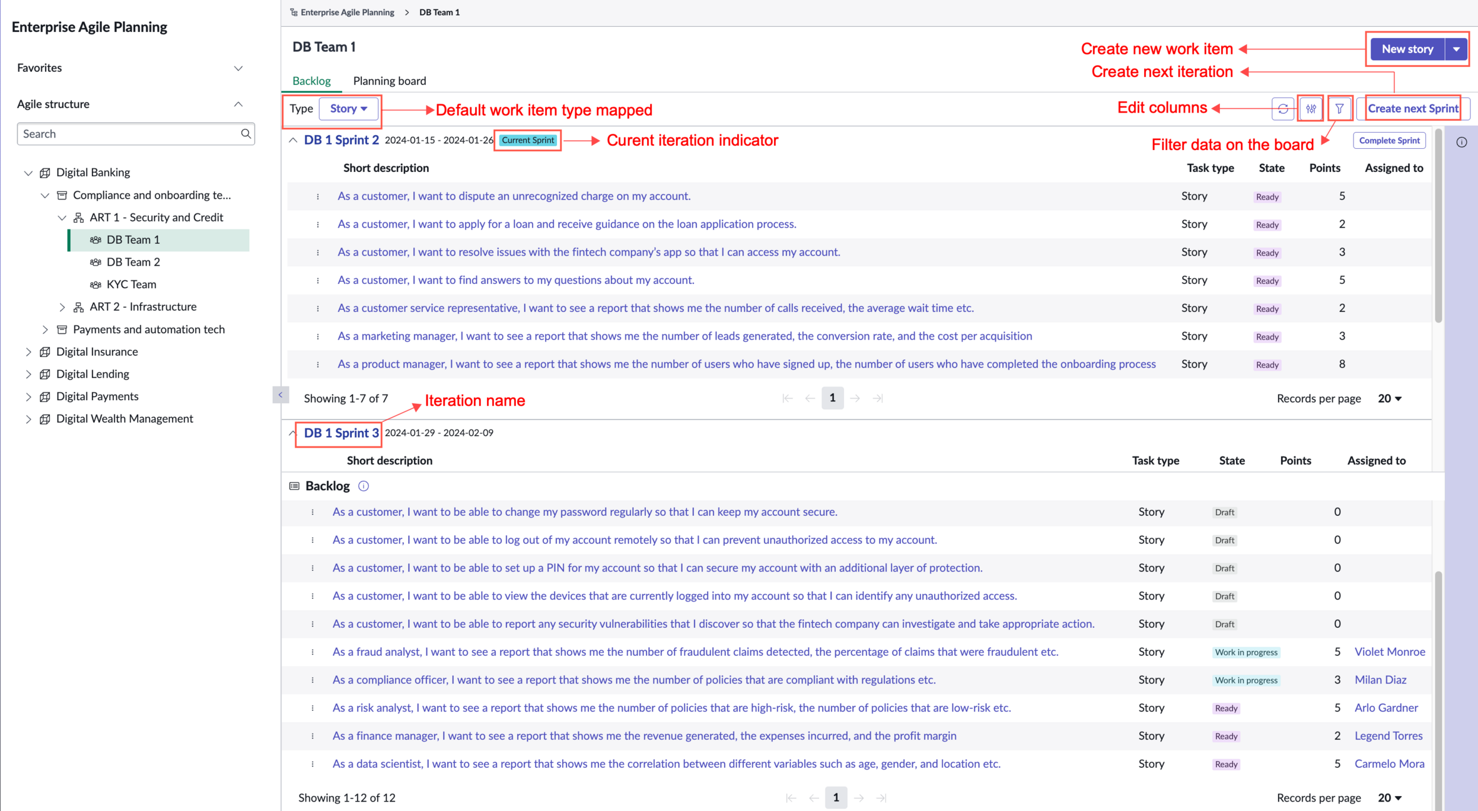Open row menu for find answers story
This screenshot has width=1478, height=811.
point(318,281)
